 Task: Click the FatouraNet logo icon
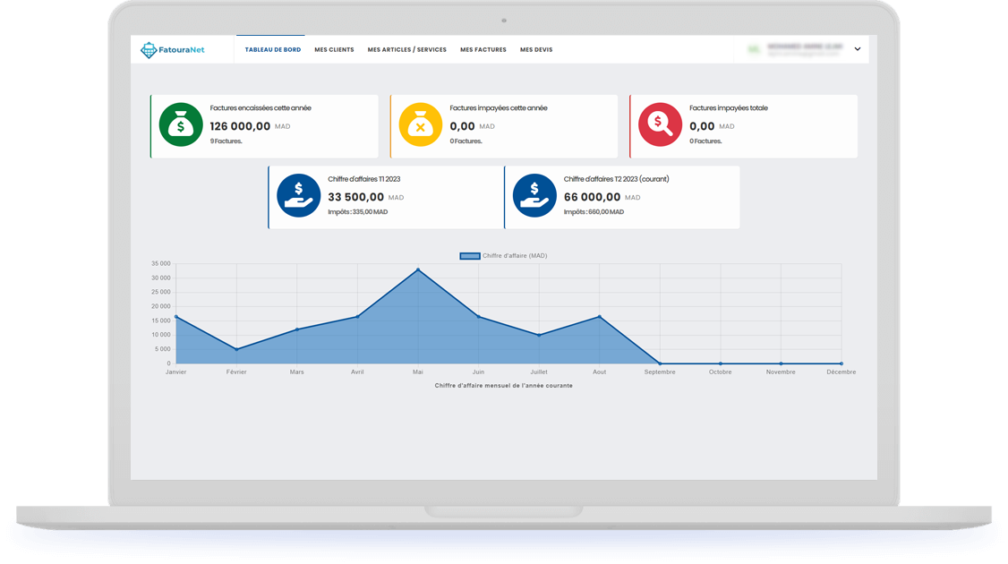[x=149, y=50]
